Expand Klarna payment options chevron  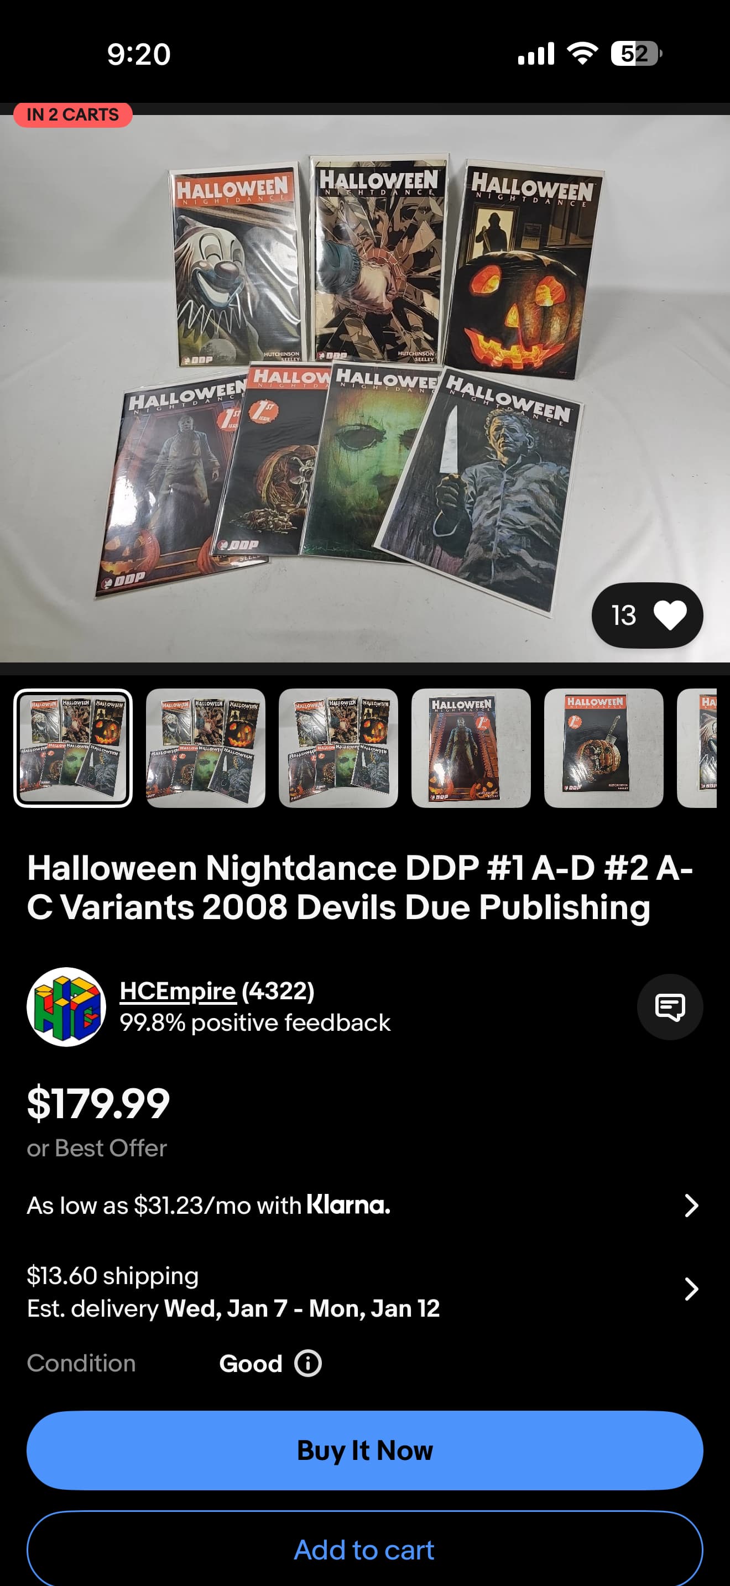click(x=691, y=1206)
